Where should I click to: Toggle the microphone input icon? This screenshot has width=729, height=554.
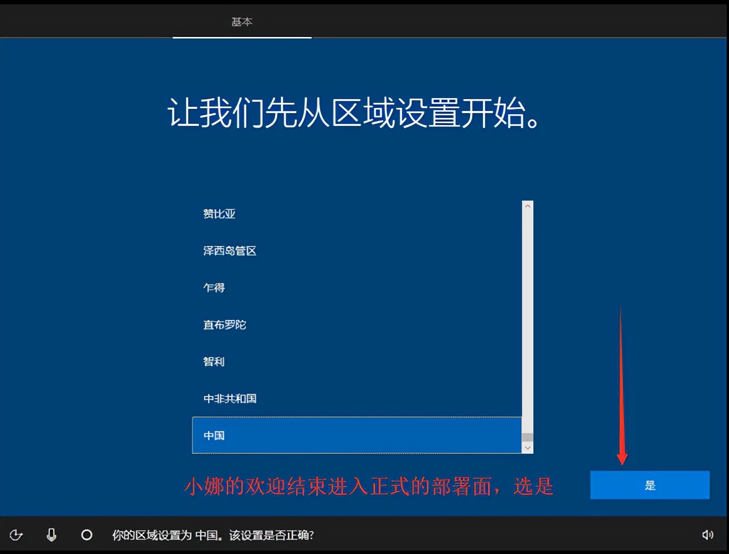click(51, 535)
